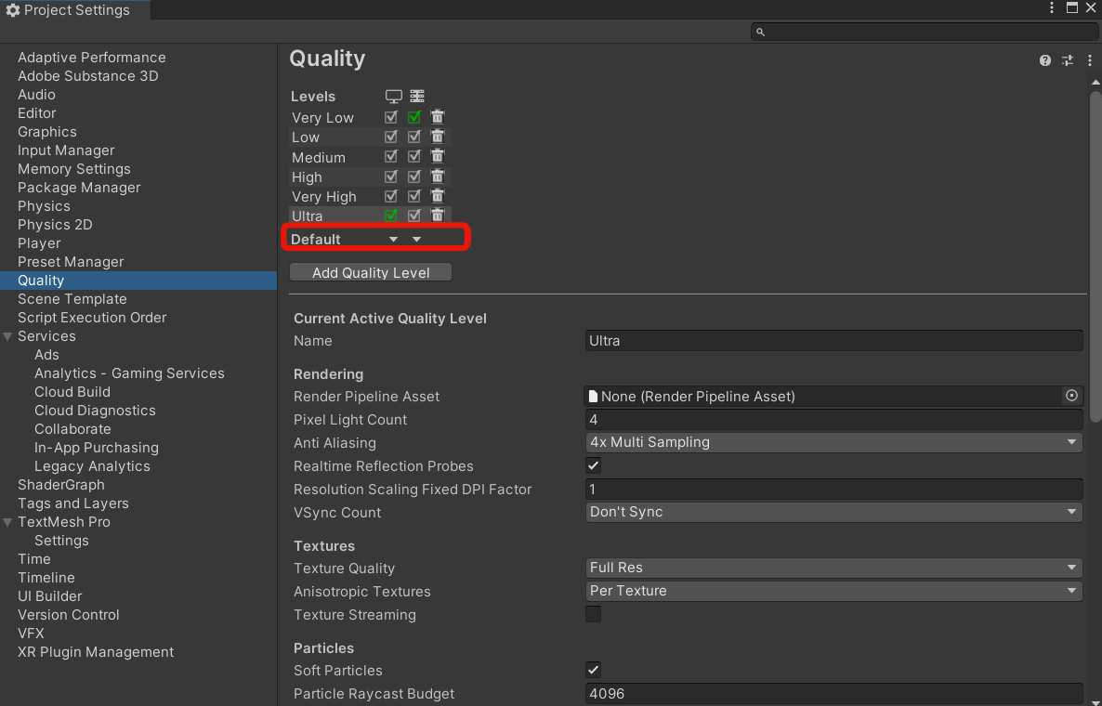Open Quality settings help documentation icon
Viewport: 1102px width, 706px height.
click(x=1045, y=60)
